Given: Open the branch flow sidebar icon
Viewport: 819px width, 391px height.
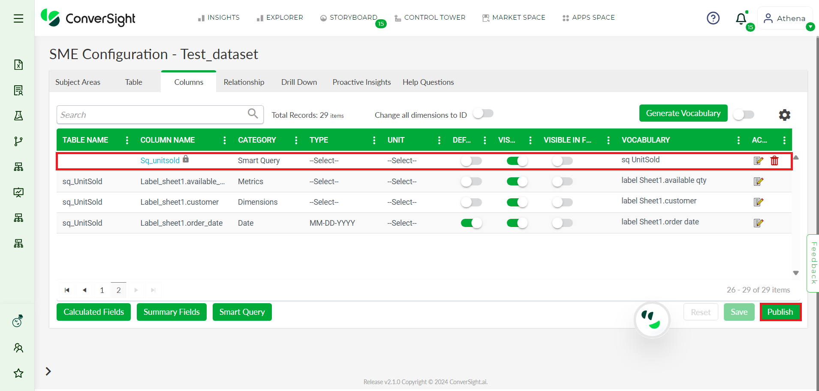Looking at the screenshot, I should pyautogui.click(x=18, y=141).
